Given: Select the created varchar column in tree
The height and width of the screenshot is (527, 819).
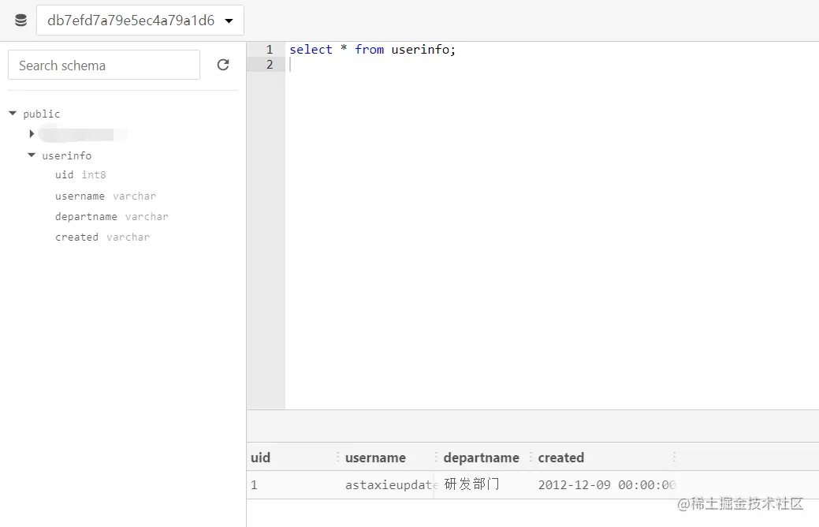Looking at the screenshot, I should click(102, 237).
